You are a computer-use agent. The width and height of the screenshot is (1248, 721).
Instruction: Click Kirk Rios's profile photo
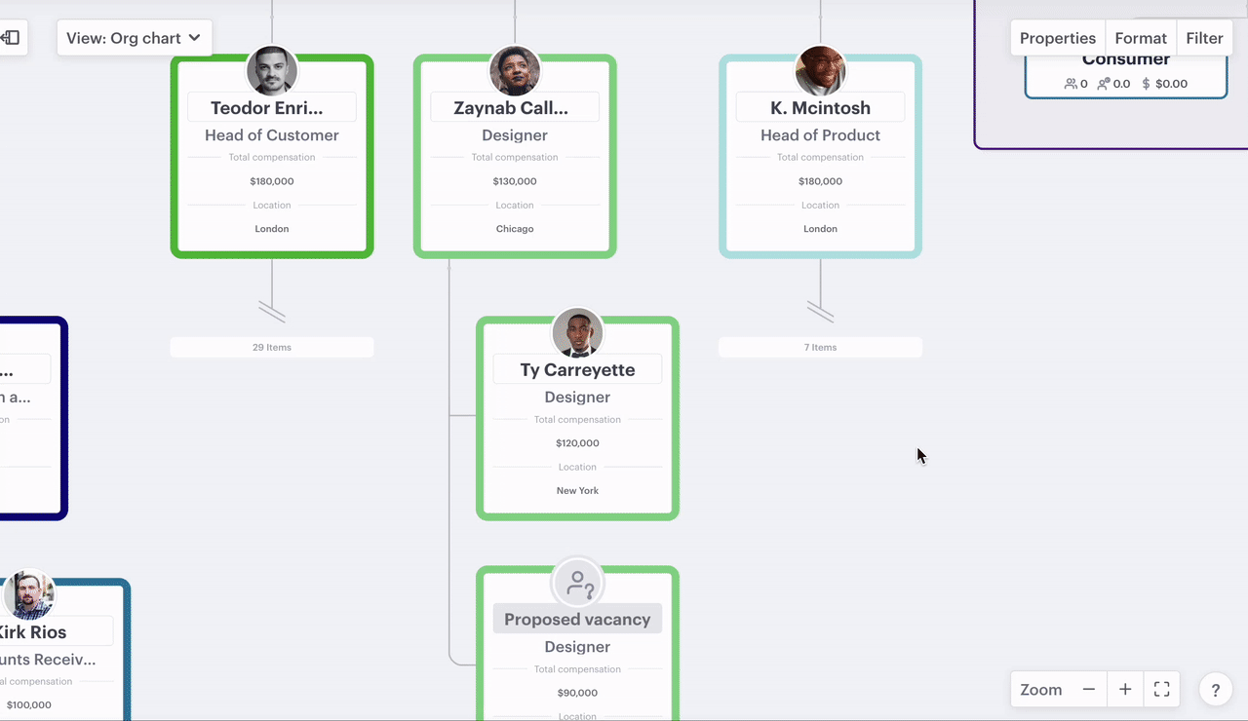click(x=29, y=595)
